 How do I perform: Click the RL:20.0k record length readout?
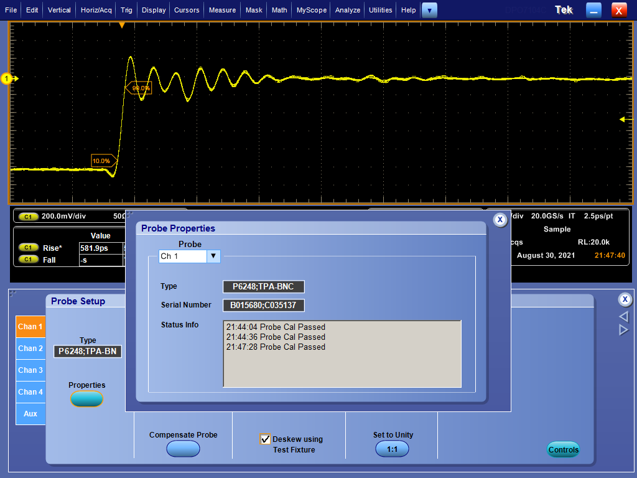coord(593,242)
